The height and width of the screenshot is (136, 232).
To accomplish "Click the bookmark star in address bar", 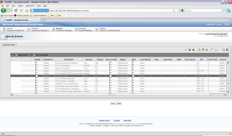I will click(x=174, y=11).
